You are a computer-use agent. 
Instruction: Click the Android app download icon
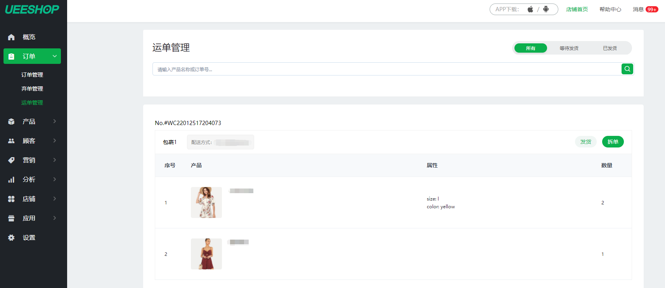pos(546,9)
